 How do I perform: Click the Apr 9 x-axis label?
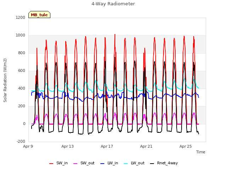pos(28,146)
